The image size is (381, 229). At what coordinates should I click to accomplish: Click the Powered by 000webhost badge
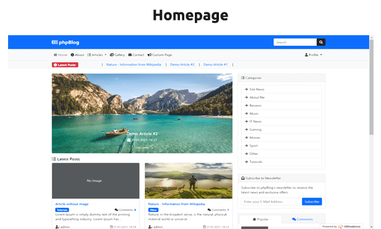click(341, 227)
